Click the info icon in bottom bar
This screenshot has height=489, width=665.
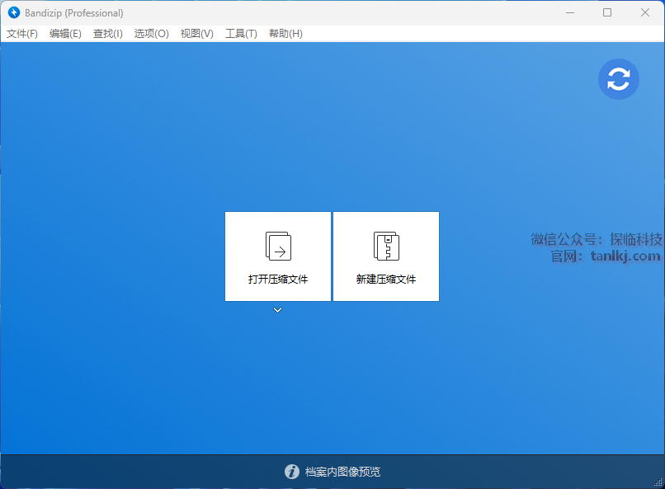[292, 472]
